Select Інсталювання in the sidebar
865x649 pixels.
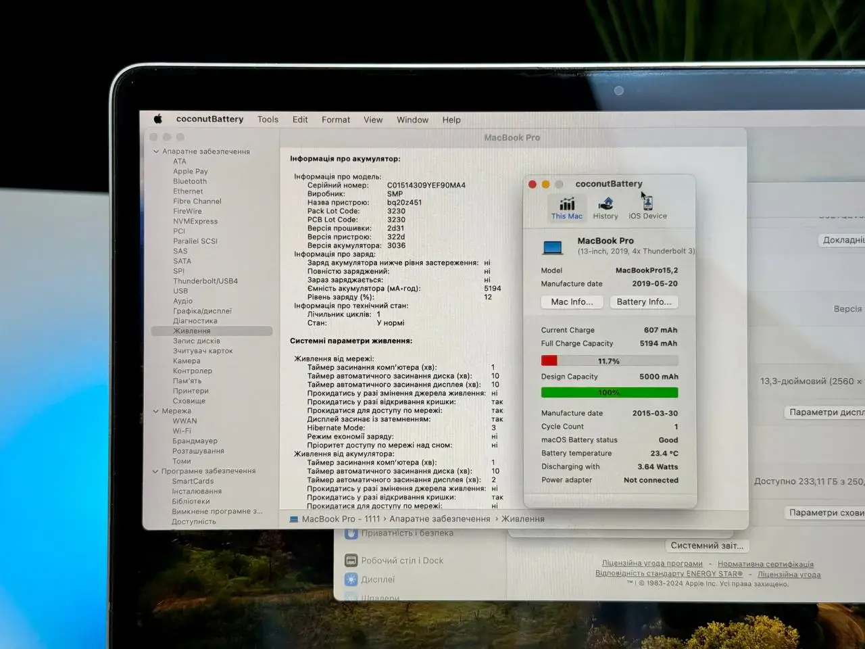[197, 491]
